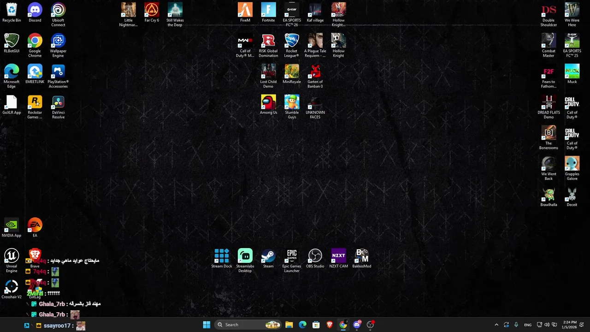The image size is (590, 332).
Task: Select Call of Duty MW shortcut
Action: pyautogui.click(x=245, y=46)
